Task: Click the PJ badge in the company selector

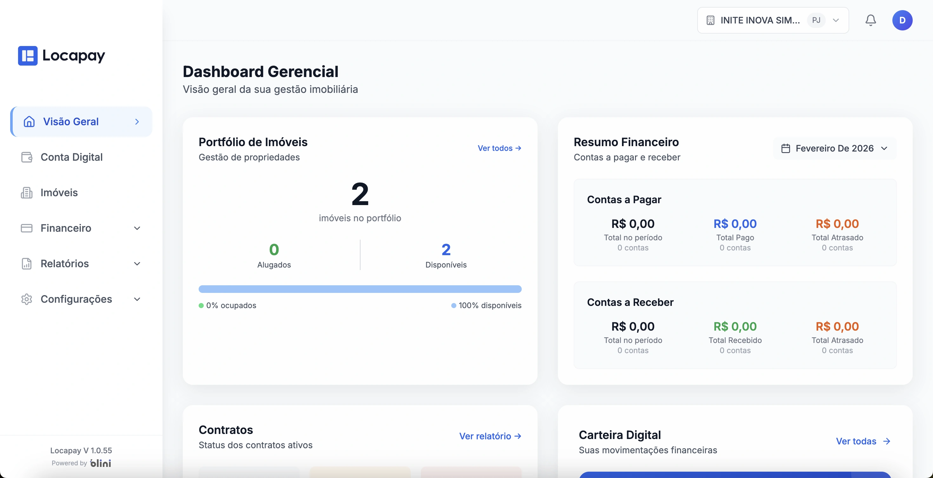Action: (816, 20)
